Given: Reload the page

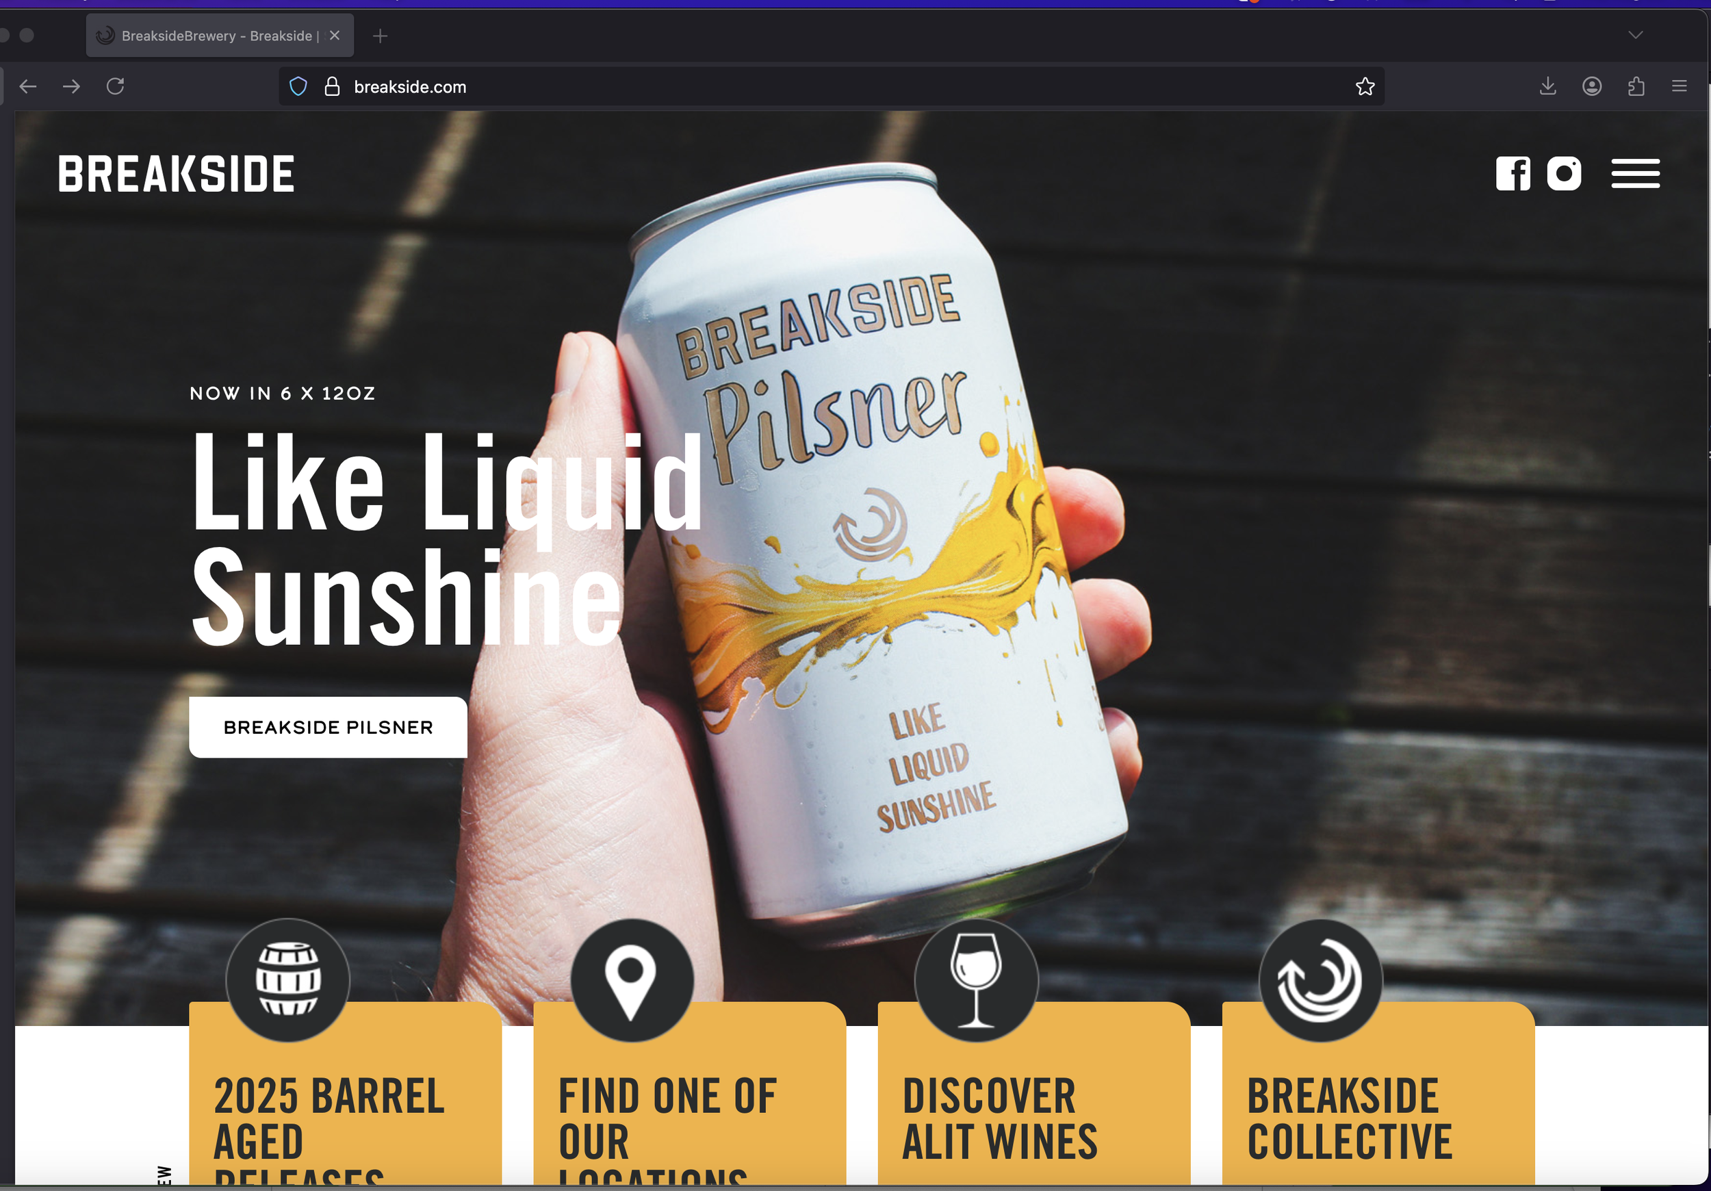Looking at the screenshot, I should click(116, 86).
